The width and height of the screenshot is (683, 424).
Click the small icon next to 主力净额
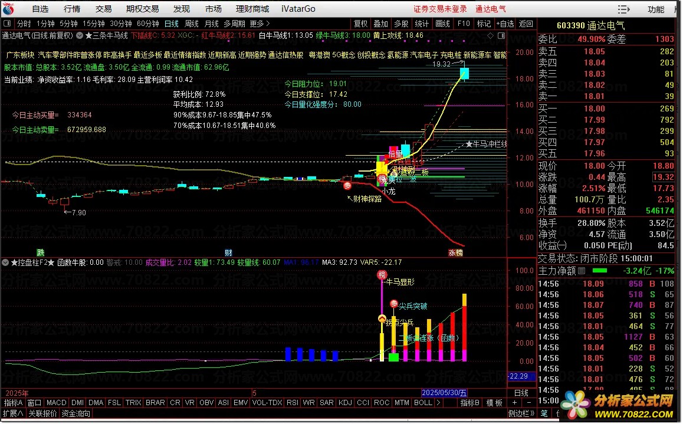582,271
